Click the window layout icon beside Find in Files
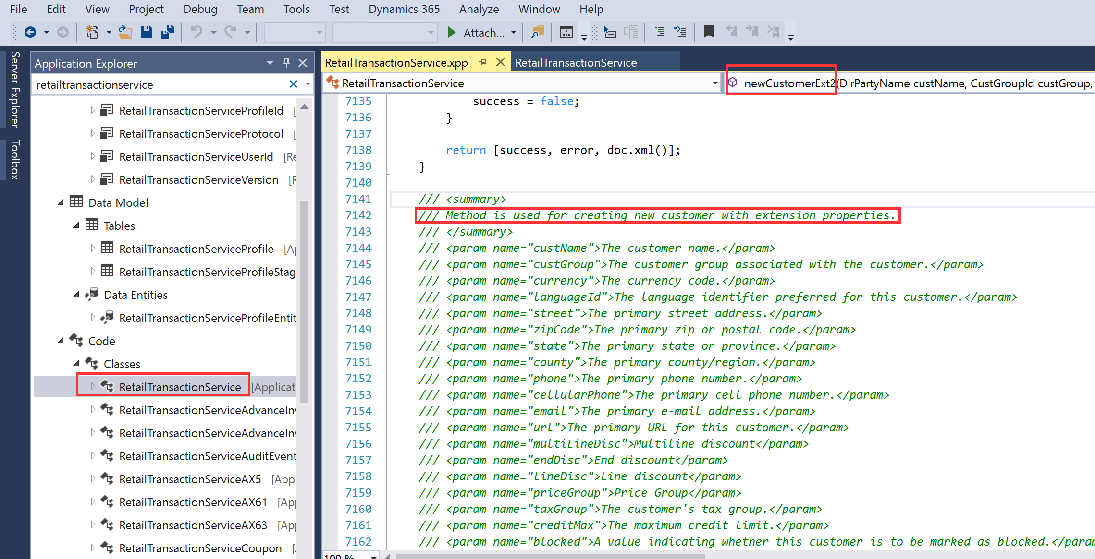This screenshot has width=1095, height=559. pyautogui.click(x=566, y=32)
